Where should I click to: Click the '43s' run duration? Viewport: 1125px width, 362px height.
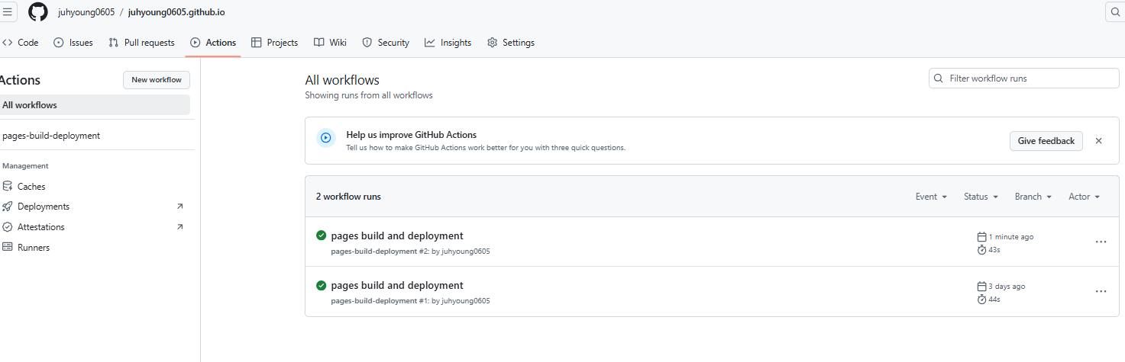click(x=994, y=250)
